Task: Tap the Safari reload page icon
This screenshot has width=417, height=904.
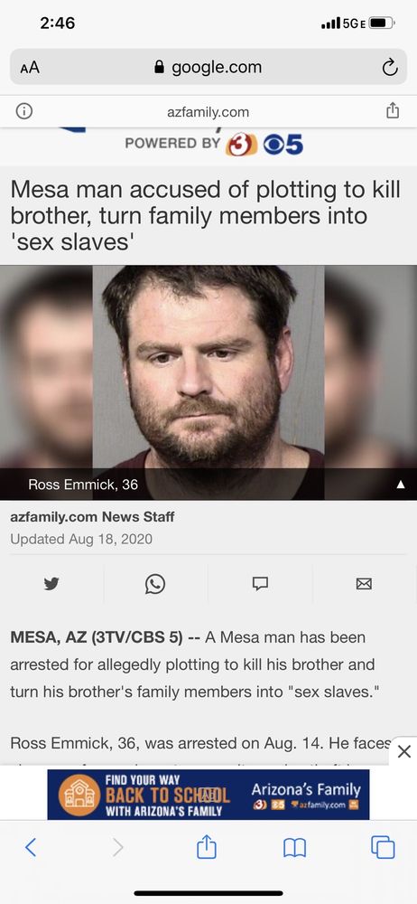Action: [x=390, y=68]
